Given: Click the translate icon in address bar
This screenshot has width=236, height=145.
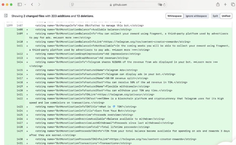Looking at the screenshot, I should (x=160, y=4).
